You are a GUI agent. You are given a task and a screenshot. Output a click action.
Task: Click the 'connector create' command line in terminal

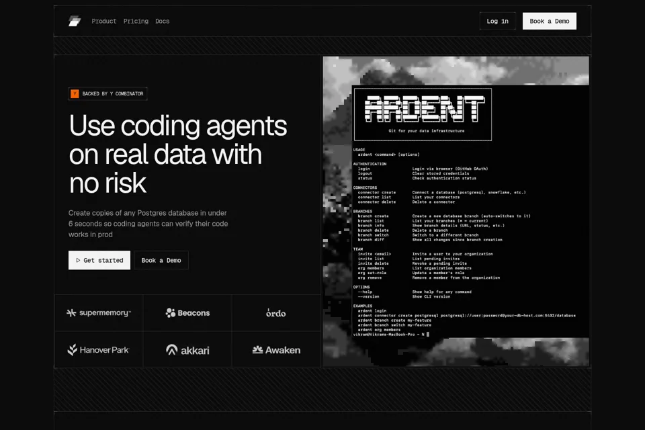coord(441,192)
